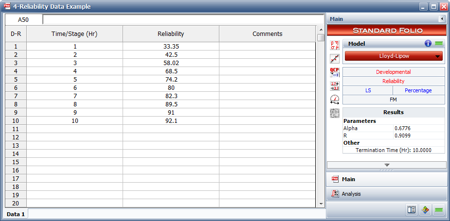Click the notes list icon at bottom right

pos(412,210)
